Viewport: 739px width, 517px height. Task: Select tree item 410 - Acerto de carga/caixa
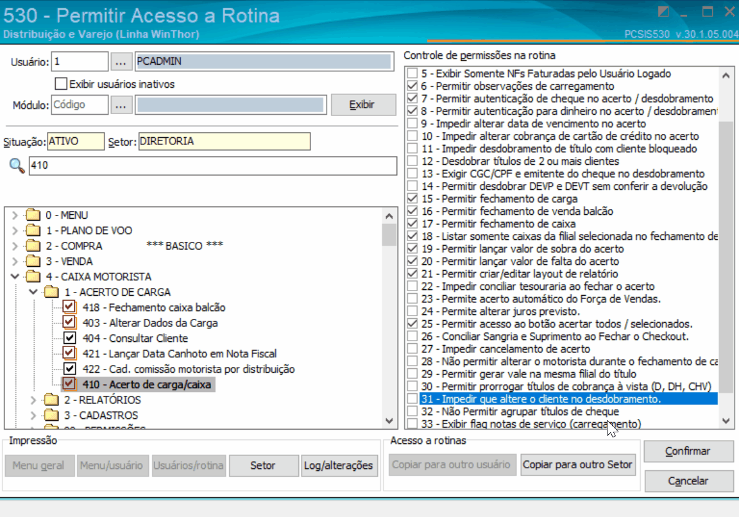click(x=146, y=385)
